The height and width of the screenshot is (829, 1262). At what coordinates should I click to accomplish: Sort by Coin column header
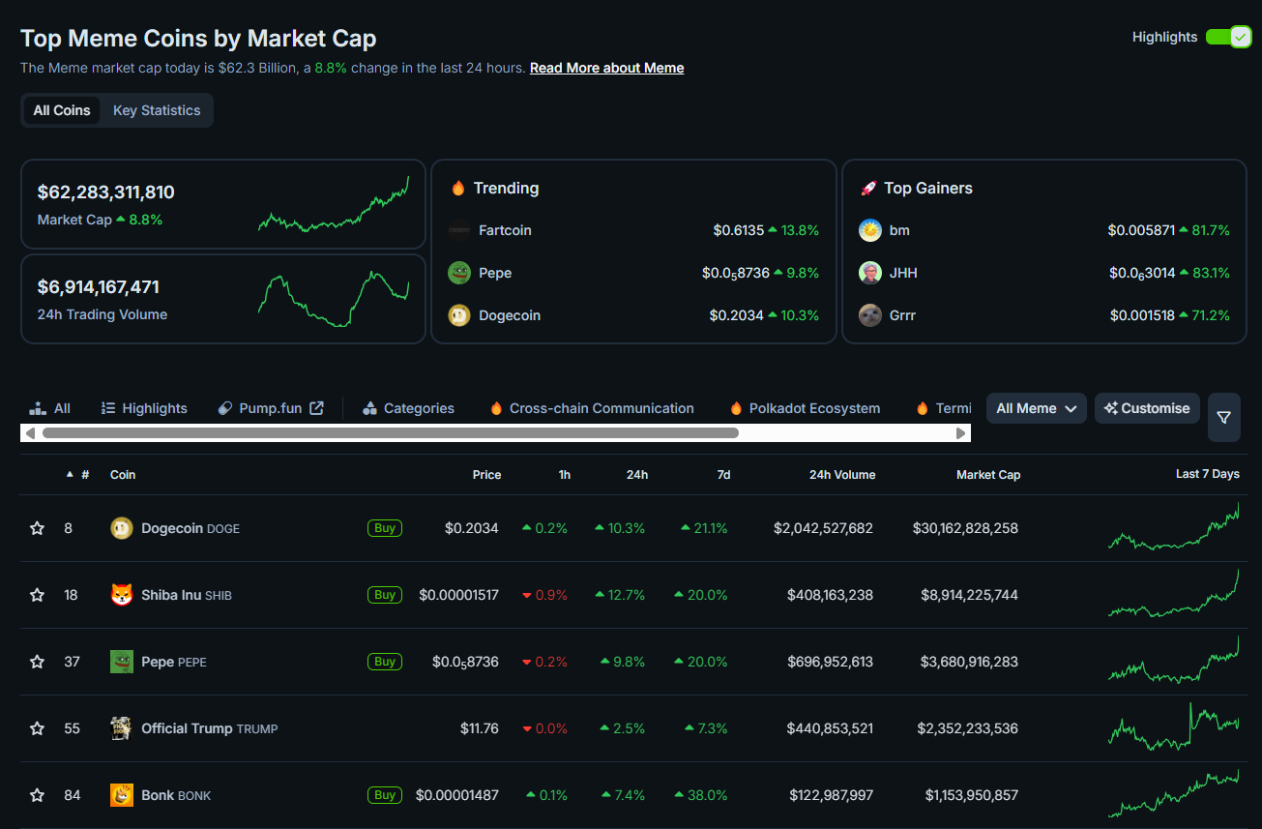pyautogui.click(x=123, y=475)
